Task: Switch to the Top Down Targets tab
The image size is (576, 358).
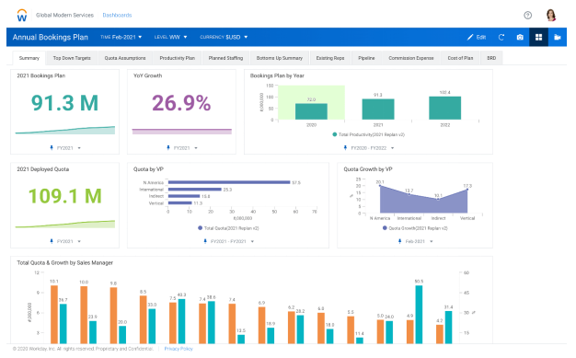Action: [x=72, y=58]
